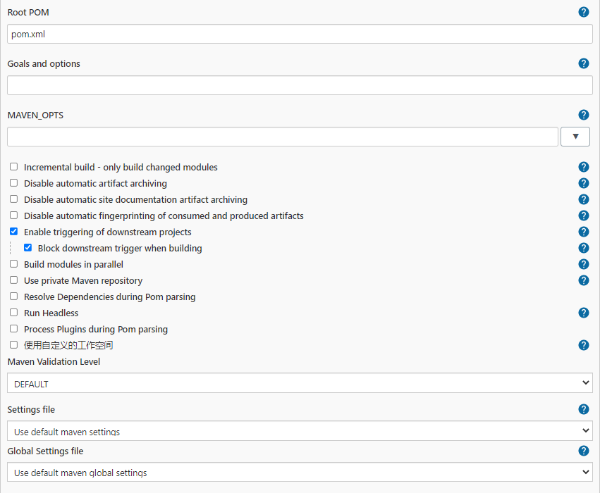
Task: Enable Incremental build checkbox
Action: click(x=14, y=167)
